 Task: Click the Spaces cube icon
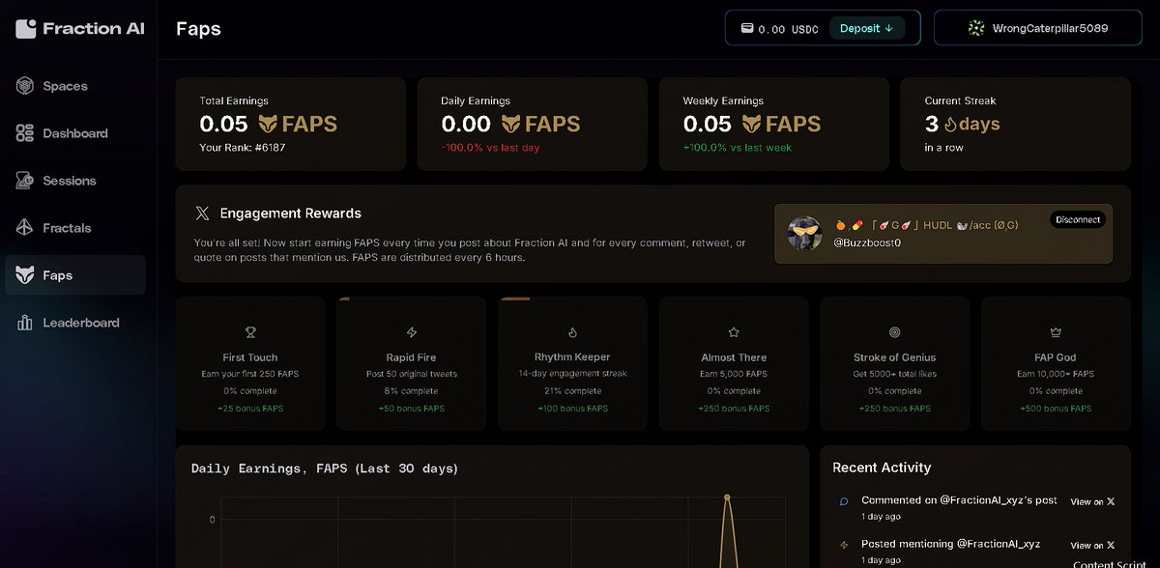(25, 86)
